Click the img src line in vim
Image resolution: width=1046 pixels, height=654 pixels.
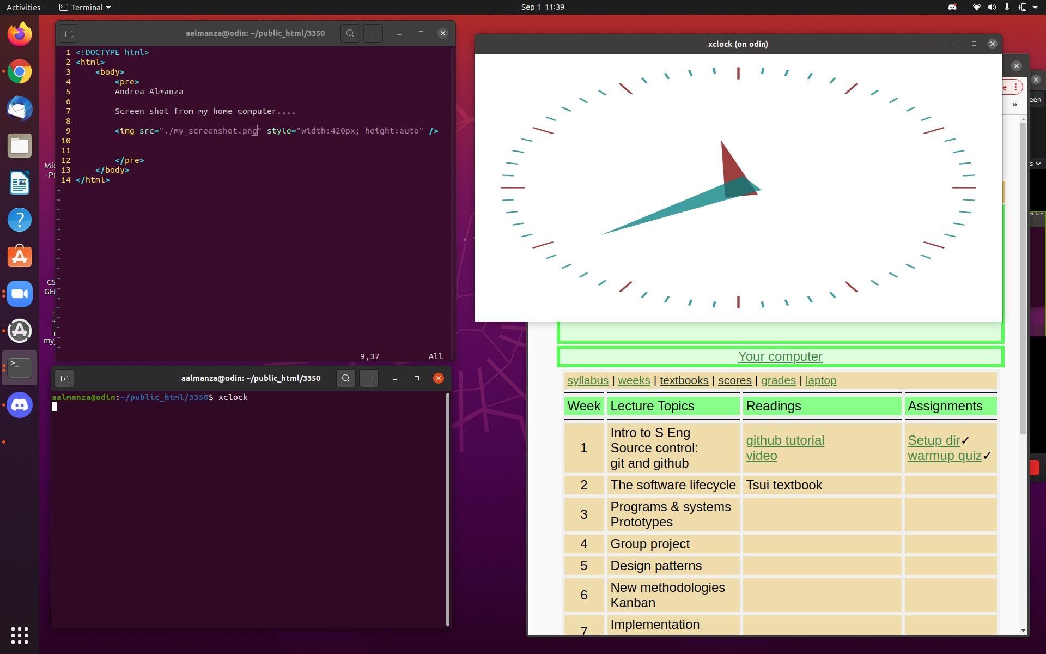pos(276,131)
